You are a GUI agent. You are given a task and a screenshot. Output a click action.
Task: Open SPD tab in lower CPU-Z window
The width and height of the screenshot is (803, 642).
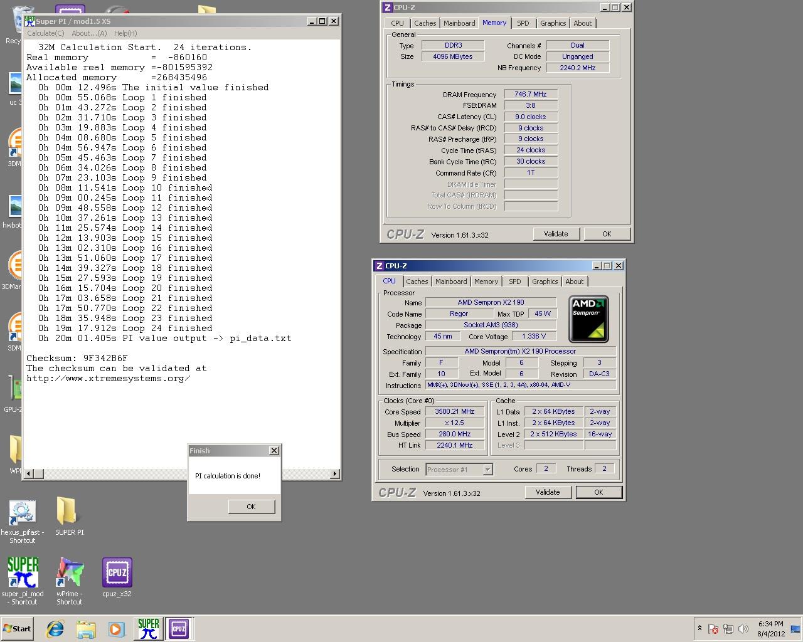(515, 282)
